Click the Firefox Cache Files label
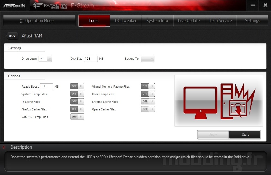Image resolution: width=271 pixels, height=175 pixels. (x=34, y=109)
